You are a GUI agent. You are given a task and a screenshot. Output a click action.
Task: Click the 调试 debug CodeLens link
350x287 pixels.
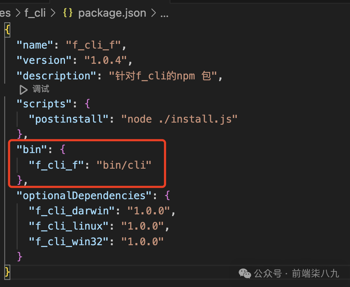point(41,89)
